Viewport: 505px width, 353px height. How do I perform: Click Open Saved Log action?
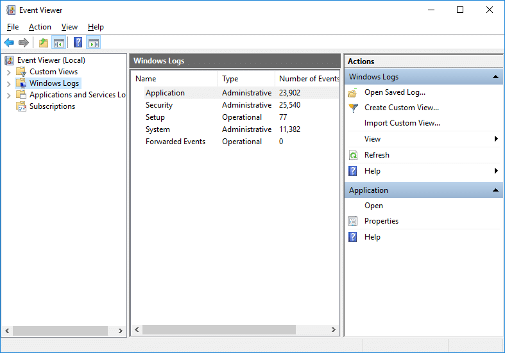click(394, 92)
